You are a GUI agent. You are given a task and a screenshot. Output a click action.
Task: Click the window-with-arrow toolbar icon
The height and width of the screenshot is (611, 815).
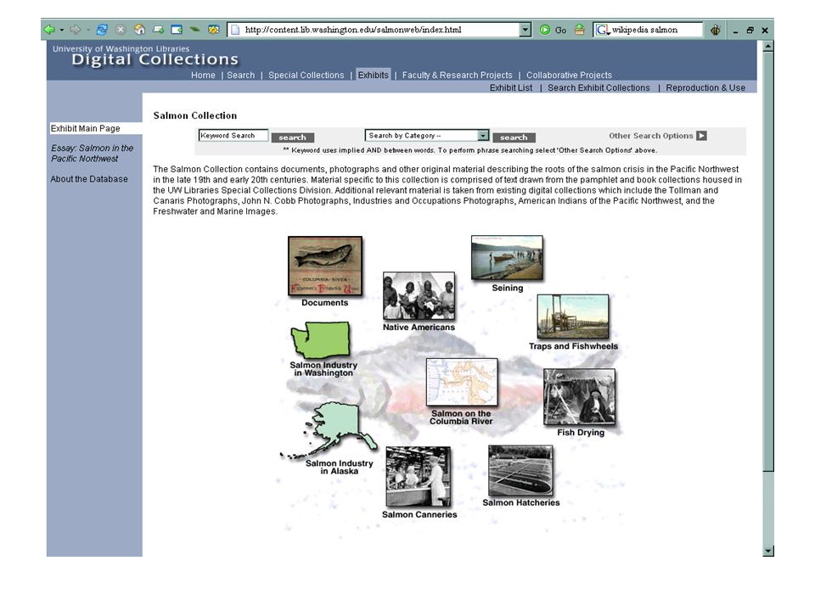tap(177, 30)
